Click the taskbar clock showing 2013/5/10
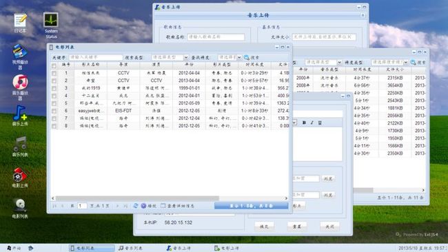This screenshot has width=448, height=252. tap(423, 248)
